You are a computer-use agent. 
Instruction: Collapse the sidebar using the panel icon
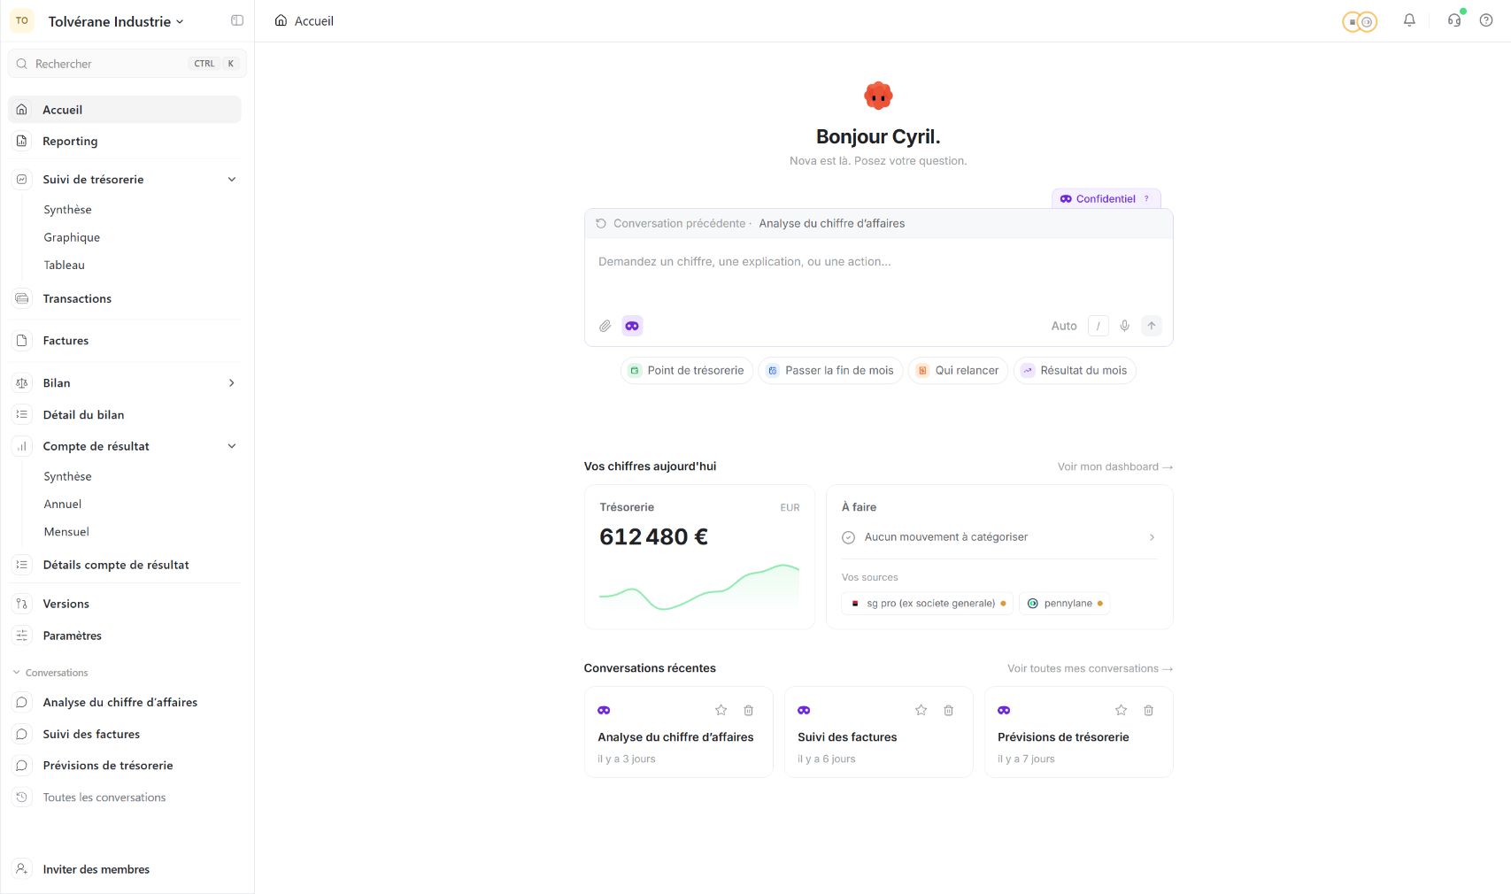click(237, 20)
